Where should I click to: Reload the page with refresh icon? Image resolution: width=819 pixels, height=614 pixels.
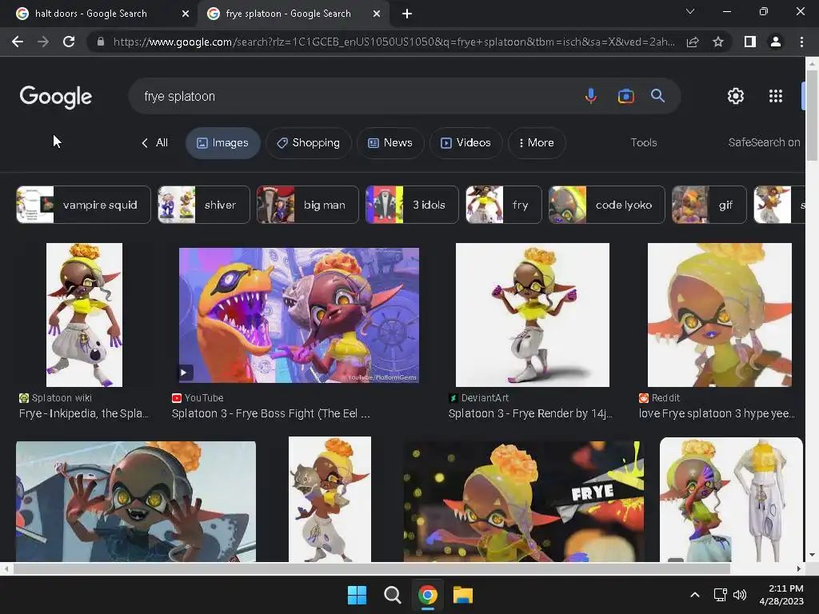coord(69,42)
